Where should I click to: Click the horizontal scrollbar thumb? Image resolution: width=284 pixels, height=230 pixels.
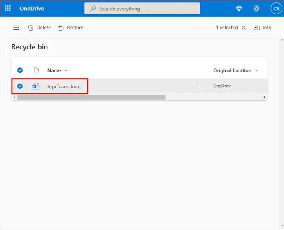click(x=91, y=97)
